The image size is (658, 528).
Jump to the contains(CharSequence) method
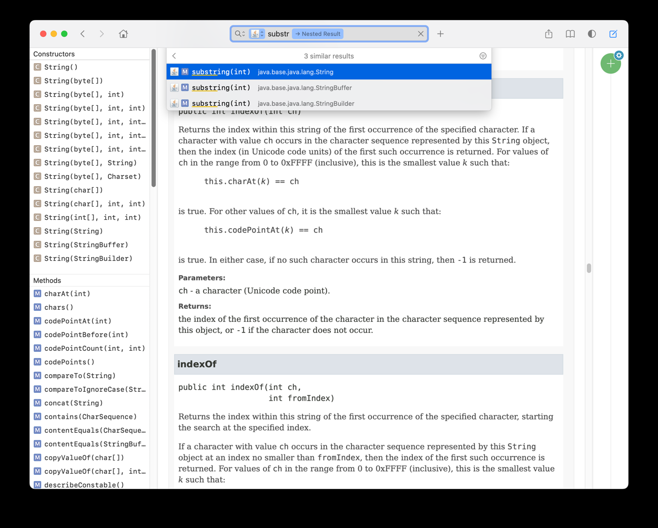coord(90,417)
